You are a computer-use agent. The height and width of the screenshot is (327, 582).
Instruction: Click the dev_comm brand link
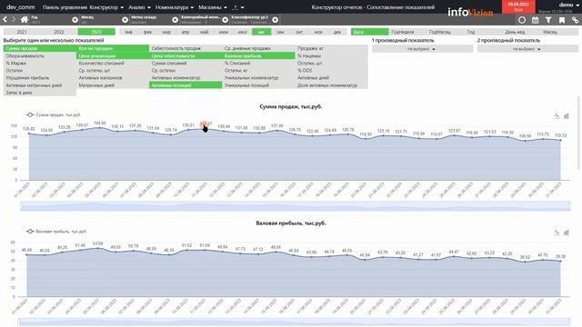[21, 7]
